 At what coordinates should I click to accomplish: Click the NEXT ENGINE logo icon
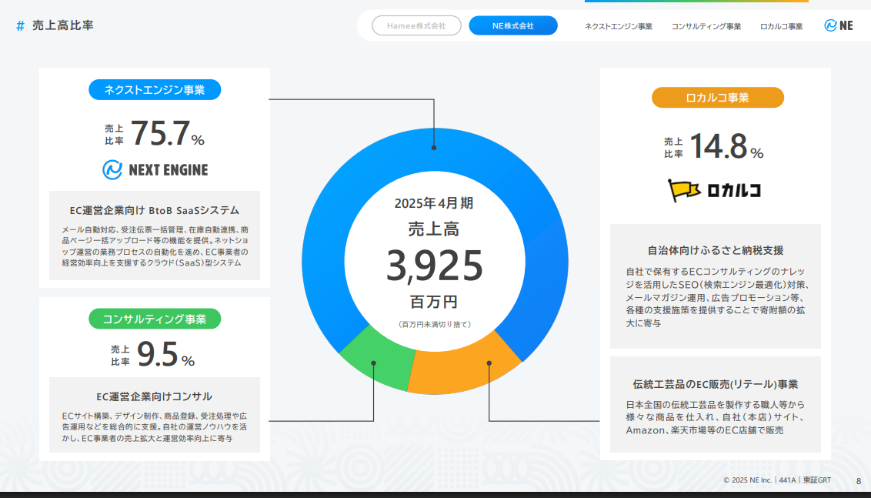(112, 169)
